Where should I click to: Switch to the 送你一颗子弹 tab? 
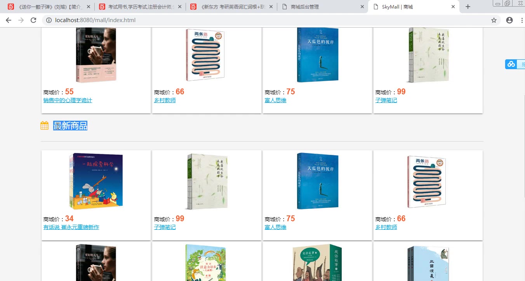coord(49,7)
